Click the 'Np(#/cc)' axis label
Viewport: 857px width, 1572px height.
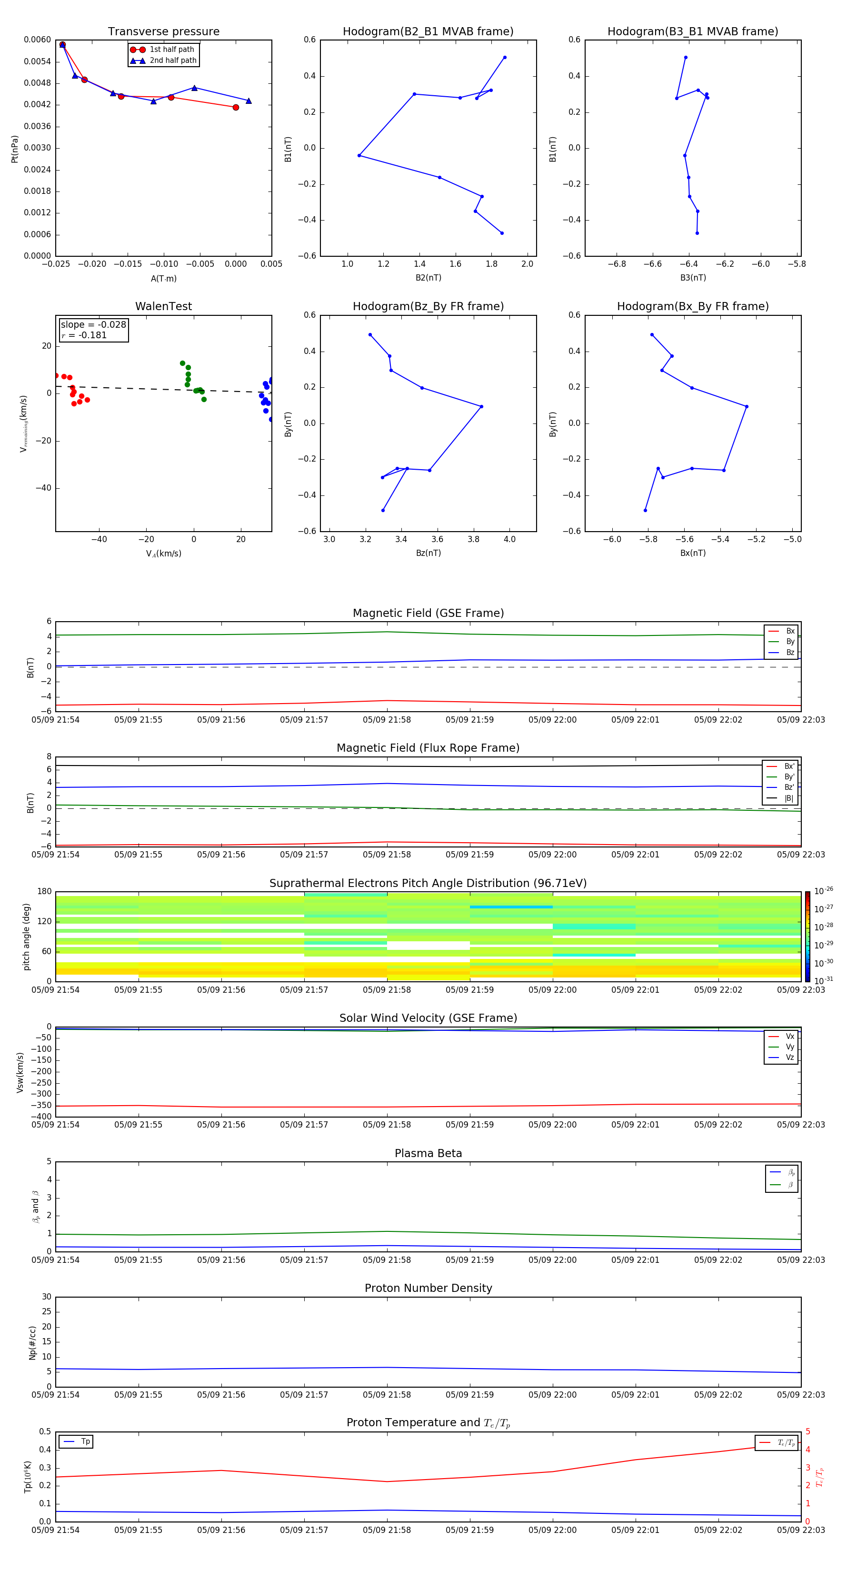click(x=32, y=1342)
